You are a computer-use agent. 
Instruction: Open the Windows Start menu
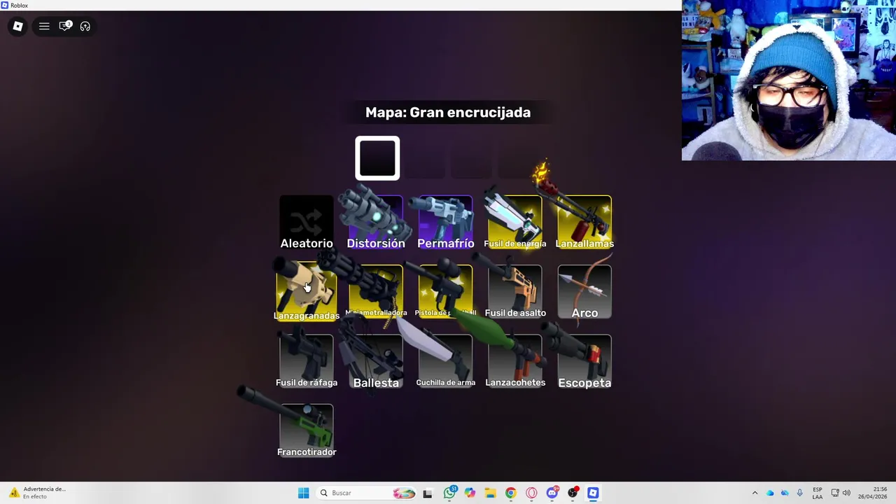click(x=303, y=493)
